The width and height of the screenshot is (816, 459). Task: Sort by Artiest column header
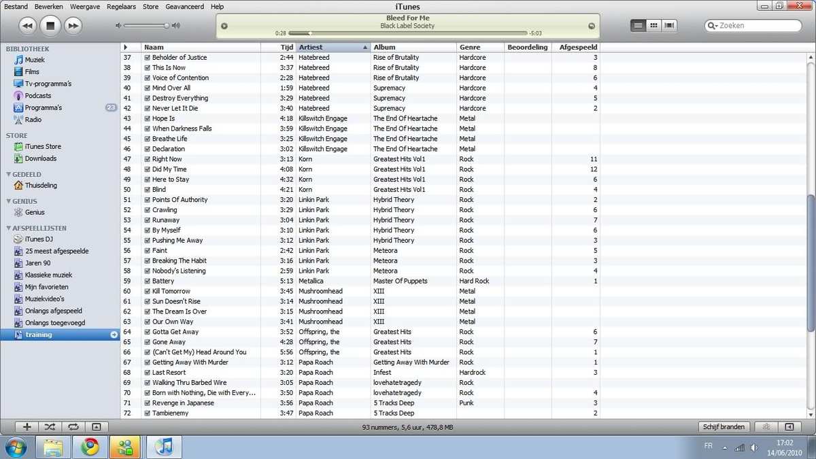(333, 48)
